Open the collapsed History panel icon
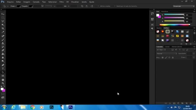The height and width of the screenshot is (110, 196). (x=152, y=13)
